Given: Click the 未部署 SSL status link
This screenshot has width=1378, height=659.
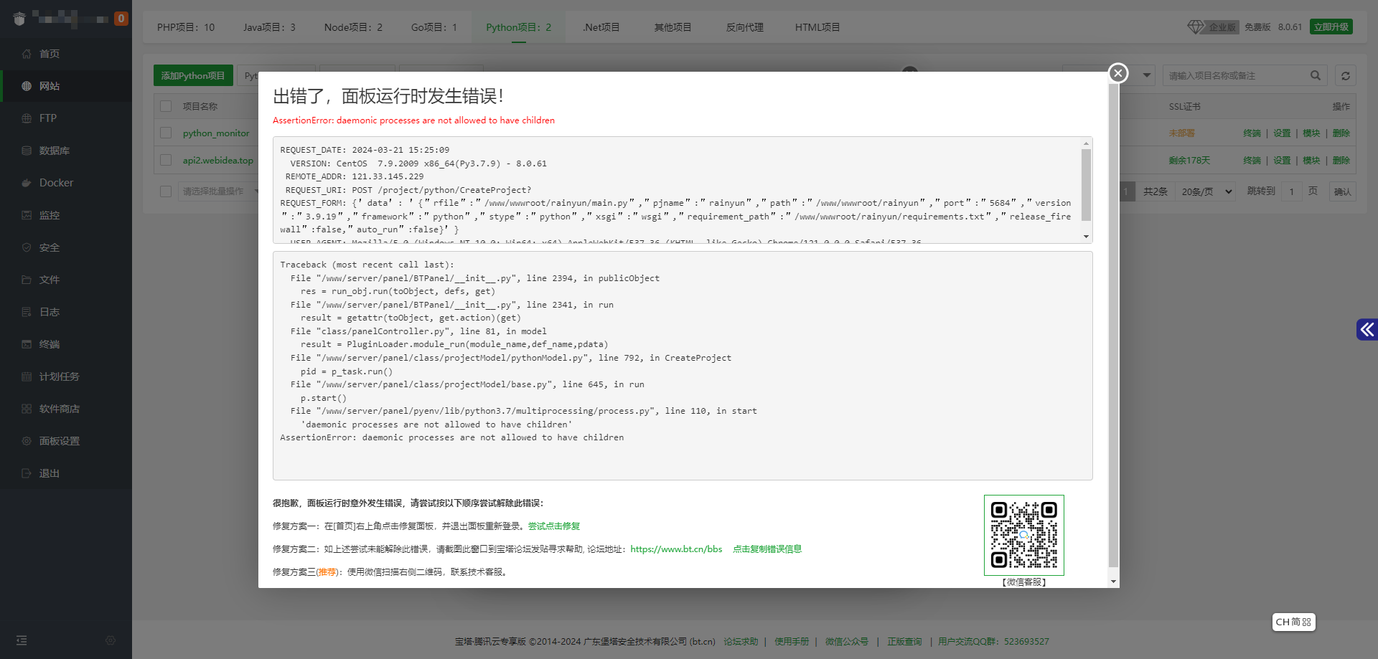Looking at the screenshot, I should pos(1182,133).
